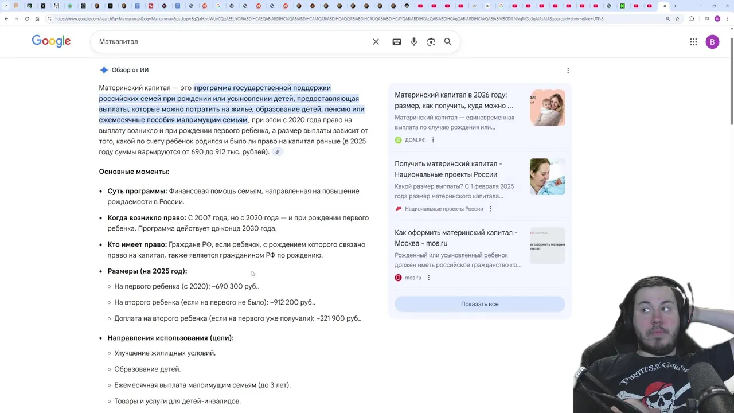Screen dimensions: 734x413
Task: Focus the search box with Маткапитал
Action: pos(232,42)
